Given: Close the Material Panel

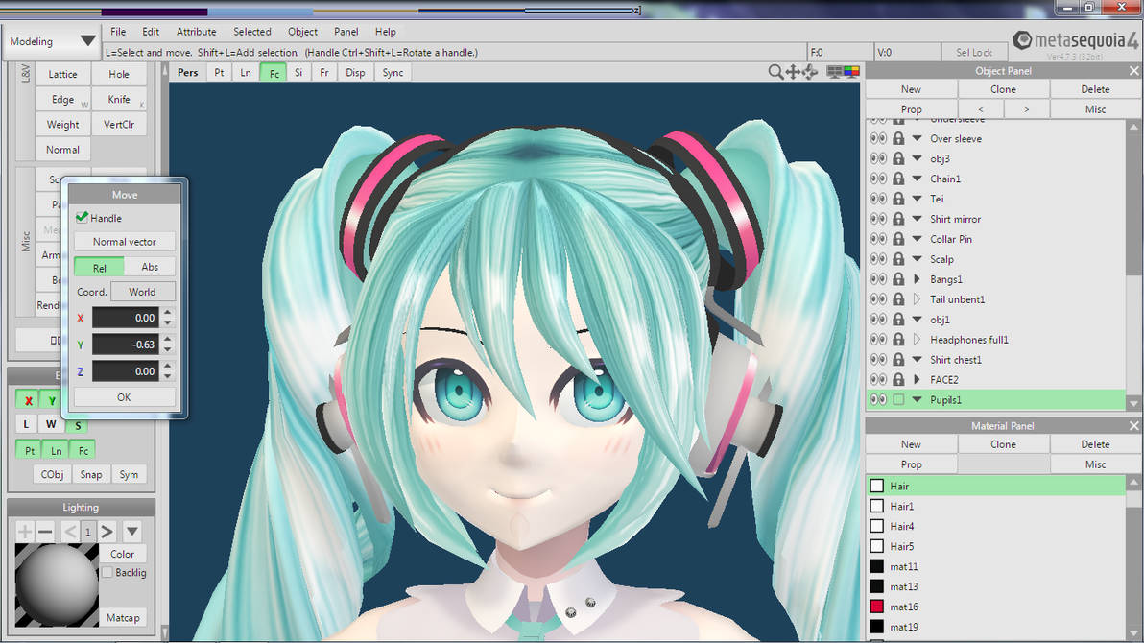Looking at the screenshot, I should 1133,425.
